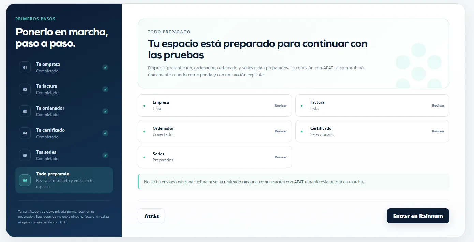This screenshot has width=474, height=242.
Task: Open the Tu ordenador step
Action: [x=64, y=111]
